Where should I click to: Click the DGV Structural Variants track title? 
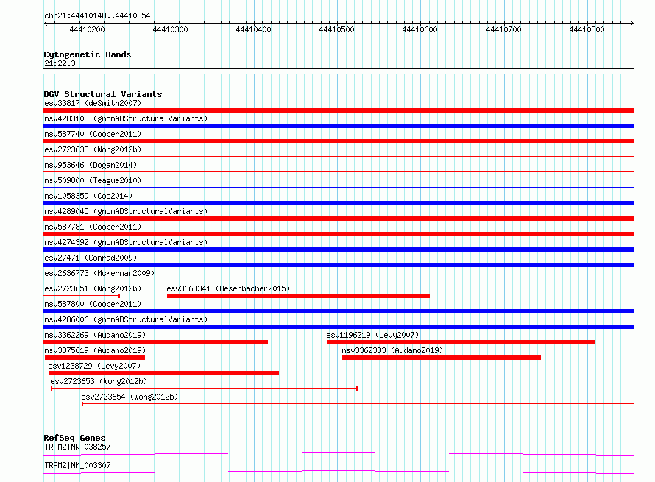click(103, 94)
